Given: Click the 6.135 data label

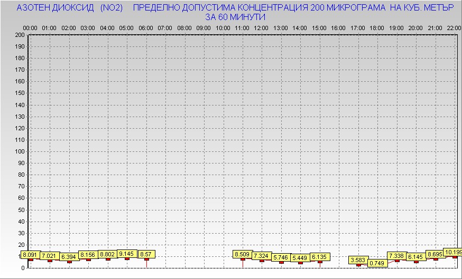Looking at the screenshot, I should tap(319, 257).
